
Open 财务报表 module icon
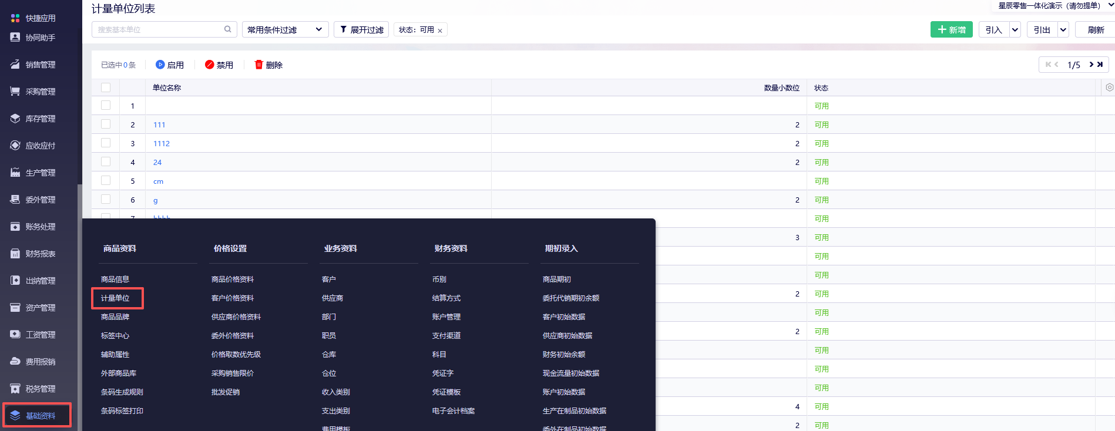(x=15, y=253)
